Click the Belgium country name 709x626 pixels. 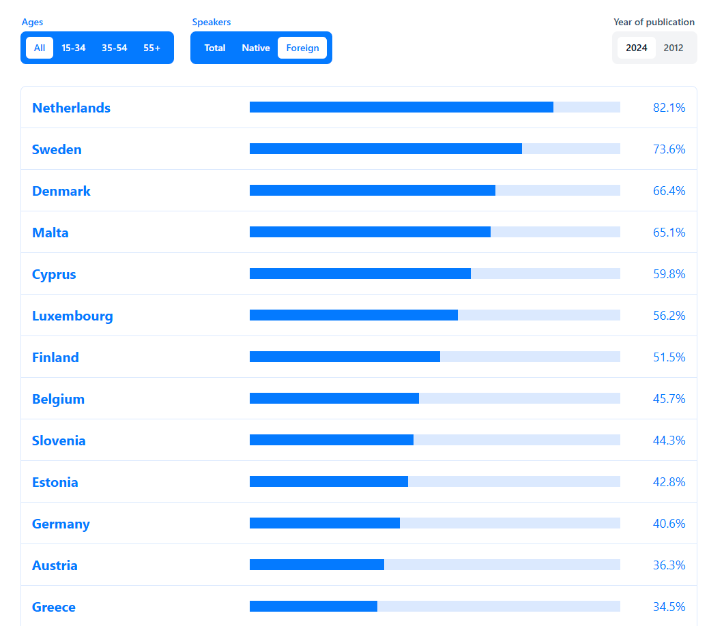pyautogui.click(x=58, y=399)
